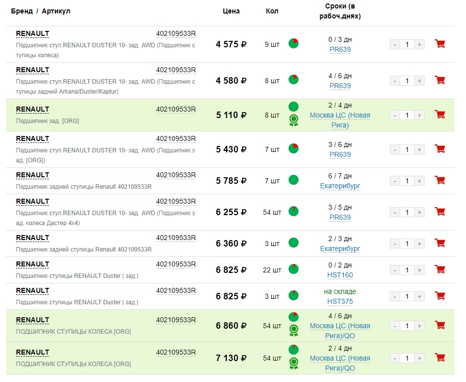Click minus button in the 5 430 ₽ row
Image resolution: width=466 pixels, height=382 pixels.
395,150
